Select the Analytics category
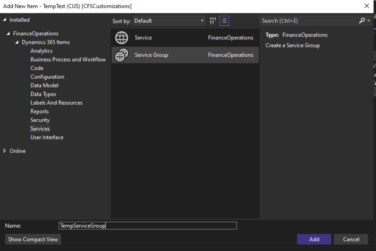376x251 pixels. tap(41, 51)
